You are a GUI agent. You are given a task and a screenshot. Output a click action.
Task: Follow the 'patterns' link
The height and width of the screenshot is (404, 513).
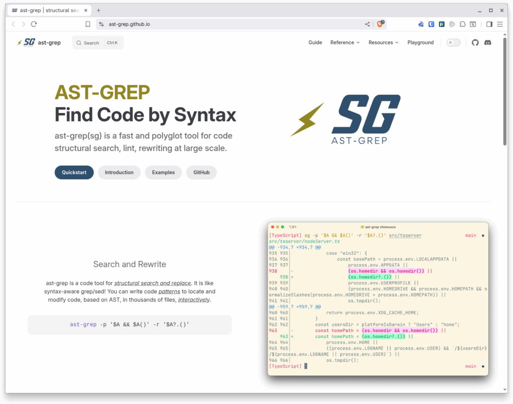point(169,291)
